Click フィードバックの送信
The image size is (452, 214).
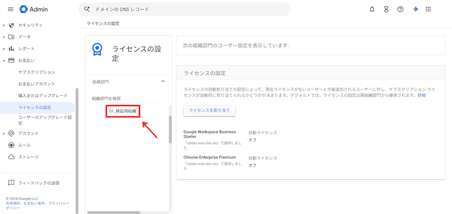pyautogui.click(x=39, y=183)
